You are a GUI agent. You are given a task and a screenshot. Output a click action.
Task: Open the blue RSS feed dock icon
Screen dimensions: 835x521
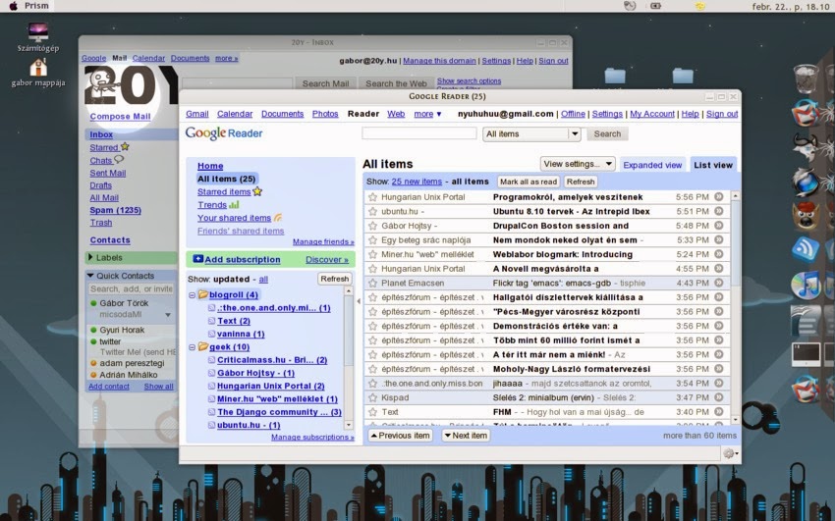[806, 250]
